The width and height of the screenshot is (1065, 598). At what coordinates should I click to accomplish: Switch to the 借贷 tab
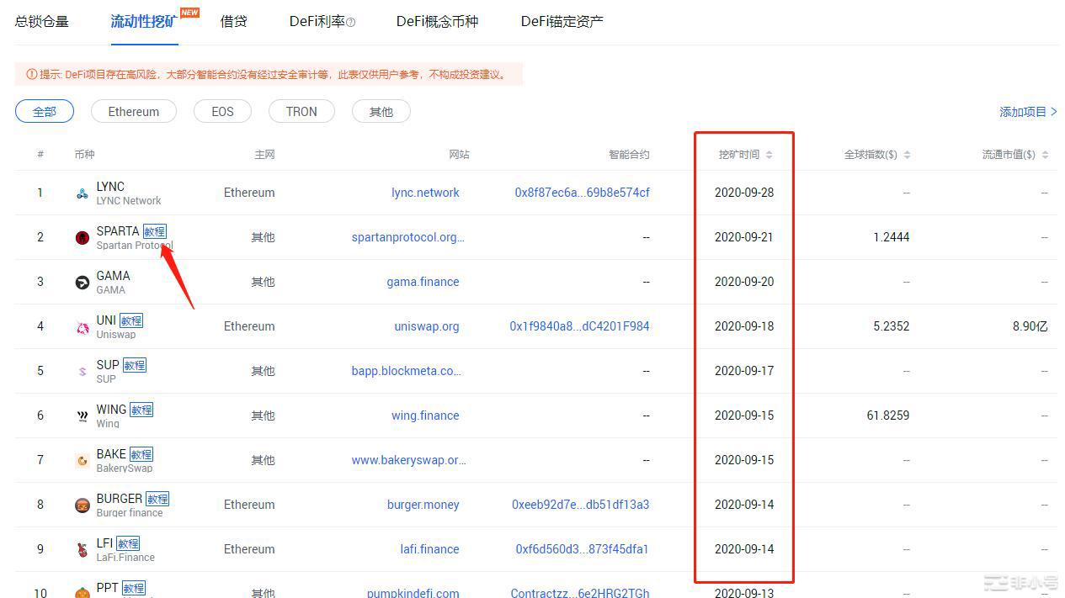[x=233, y=21]
